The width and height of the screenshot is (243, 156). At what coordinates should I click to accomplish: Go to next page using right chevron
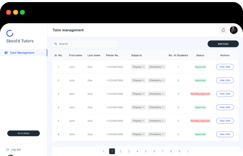pos(188,151)
